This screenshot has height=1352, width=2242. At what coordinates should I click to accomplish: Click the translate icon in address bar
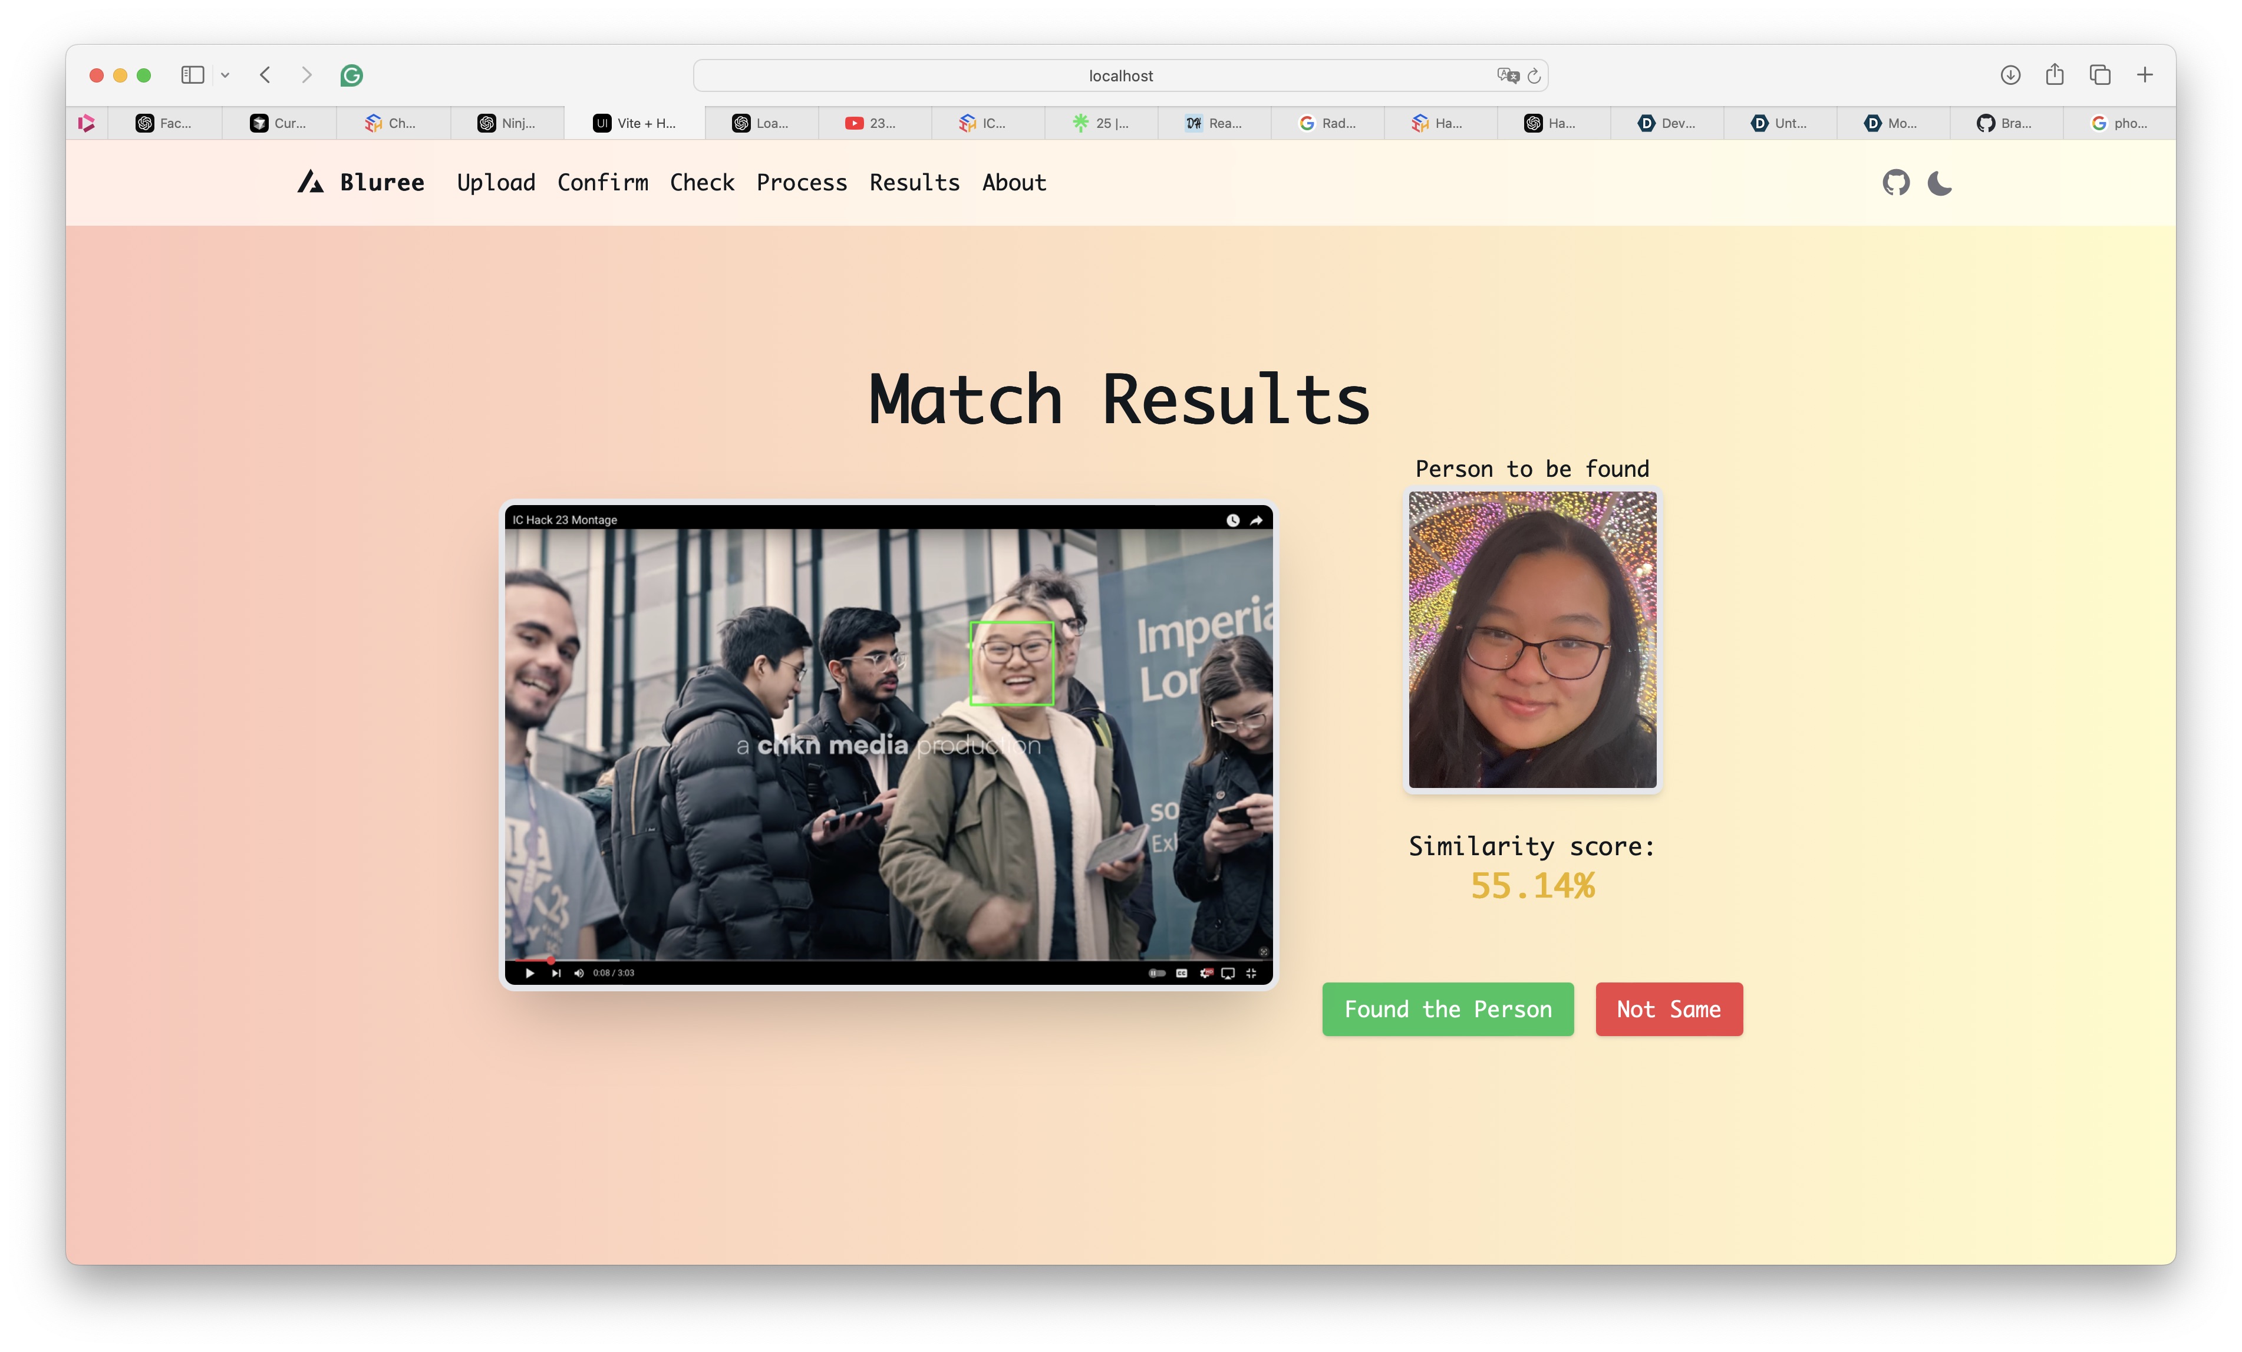pyautogui.click(x=1508, y=75)
